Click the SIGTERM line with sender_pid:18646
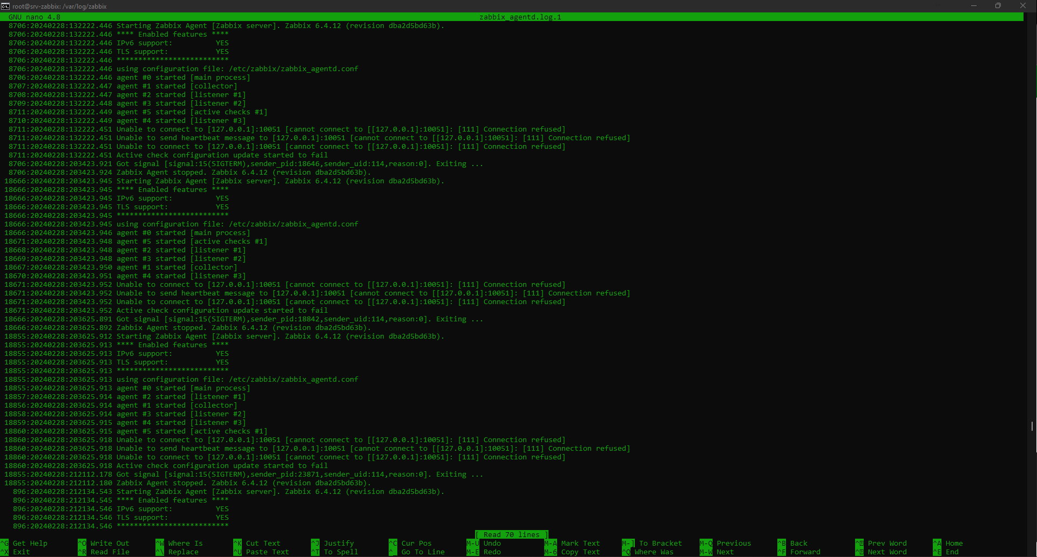Image resolution: width=1037 pixels, height=557 pixels. point(246,164)
